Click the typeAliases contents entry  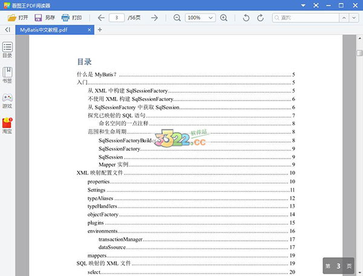191,198
